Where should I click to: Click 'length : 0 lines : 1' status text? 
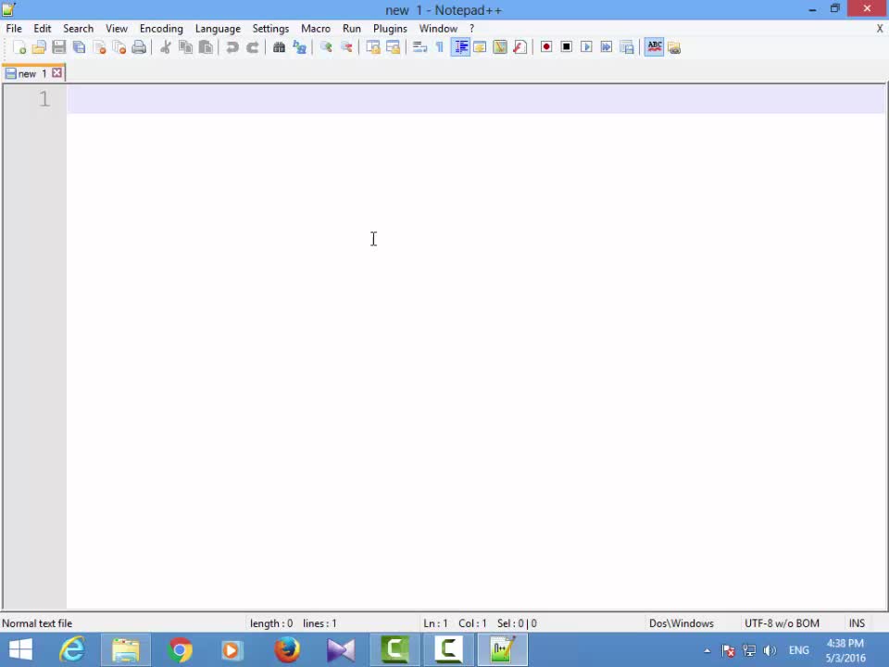pos(294,623)
